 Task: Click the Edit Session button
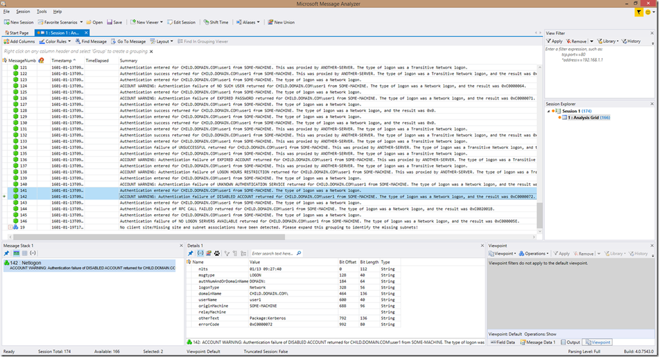[x=181, y=22]
